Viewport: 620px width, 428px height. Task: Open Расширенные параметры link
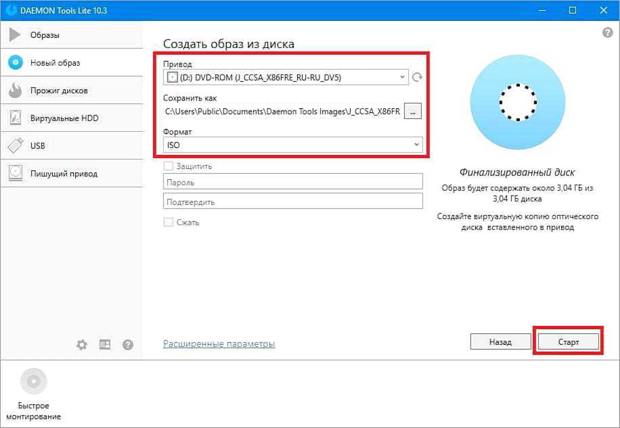click(x=219, y=343)
